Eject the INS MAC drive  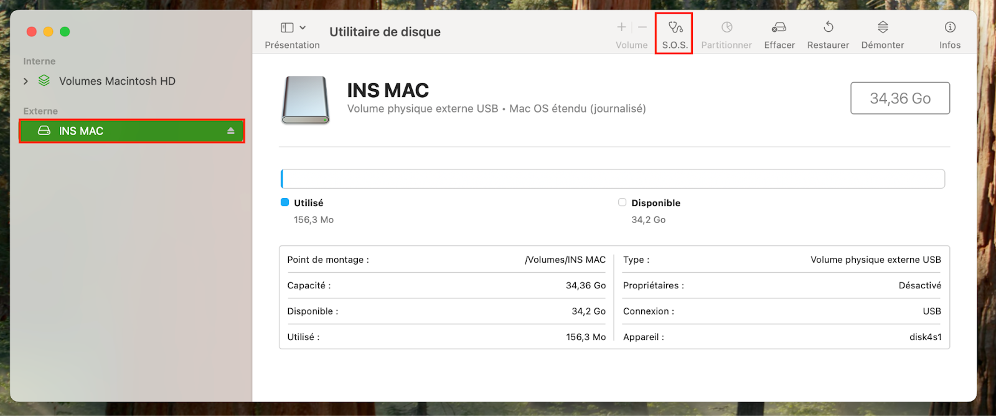click(231, 131)
